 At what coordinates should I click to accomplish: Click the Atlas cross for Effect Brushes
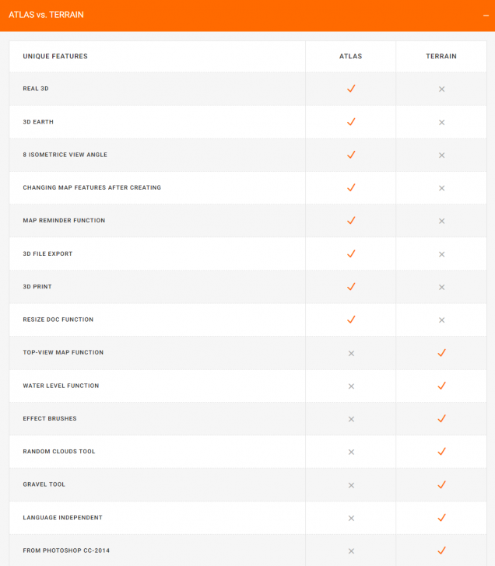click(351, 419)
